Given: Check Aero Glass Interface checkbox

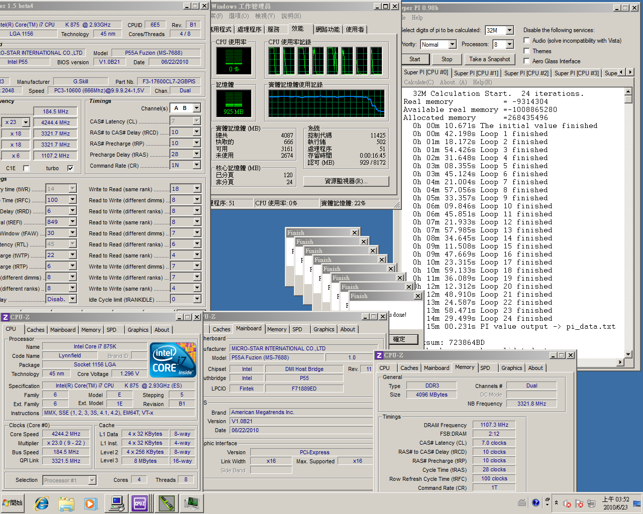Looking at the screenshot, I should tap(526, 61).
